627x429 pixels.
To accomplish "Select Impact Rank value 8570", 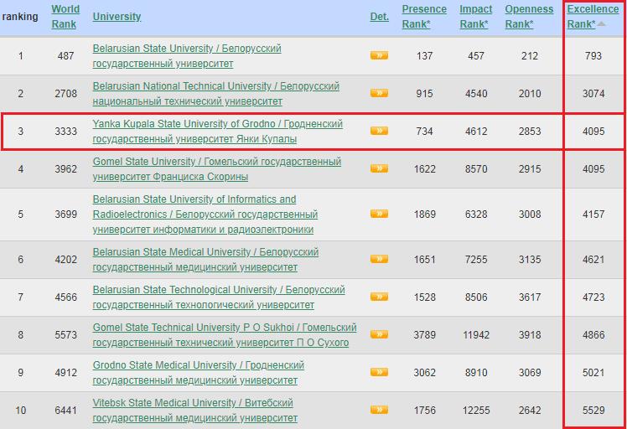I will click(476, 168).
